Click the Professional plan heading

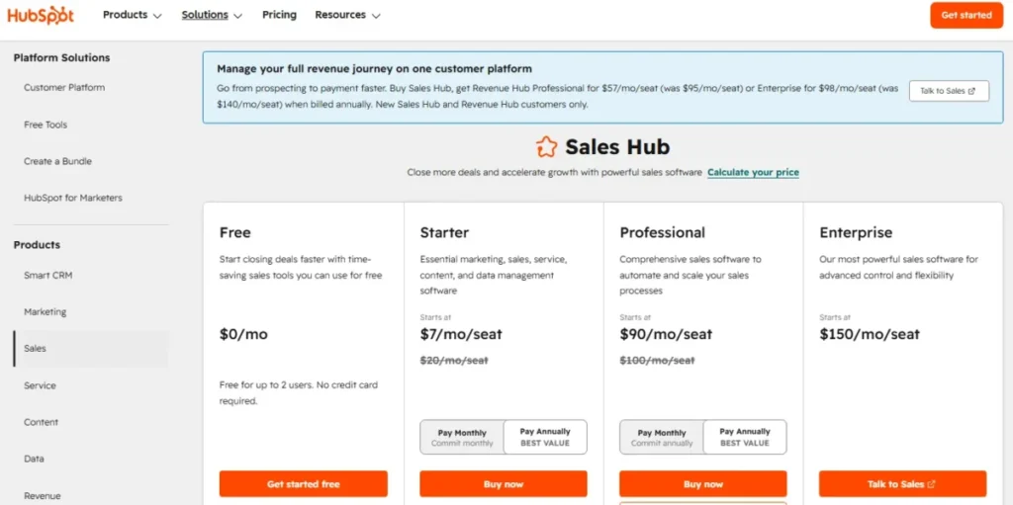click(x=663, y=232)
